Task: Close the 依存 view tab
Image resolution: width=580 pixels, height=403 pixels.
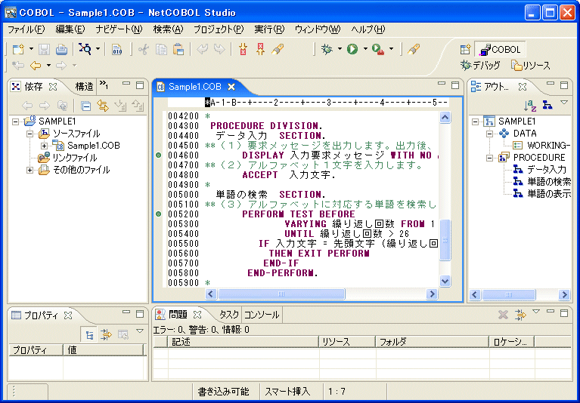Action: [x=53, y=87]
